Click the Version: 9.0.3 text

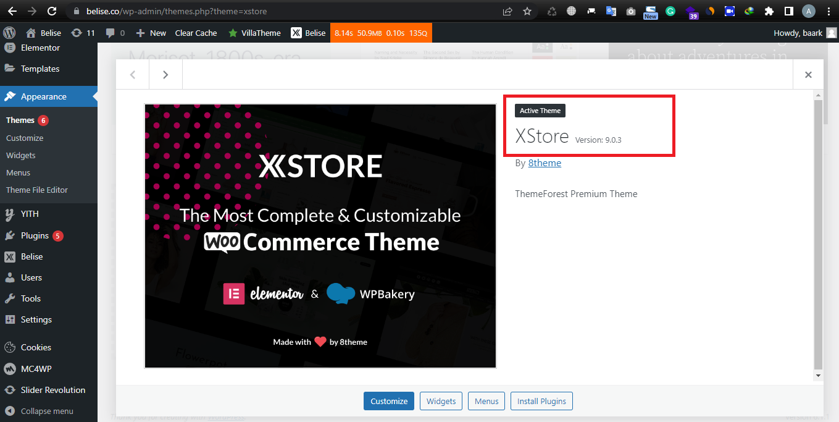tap(598, 140)
